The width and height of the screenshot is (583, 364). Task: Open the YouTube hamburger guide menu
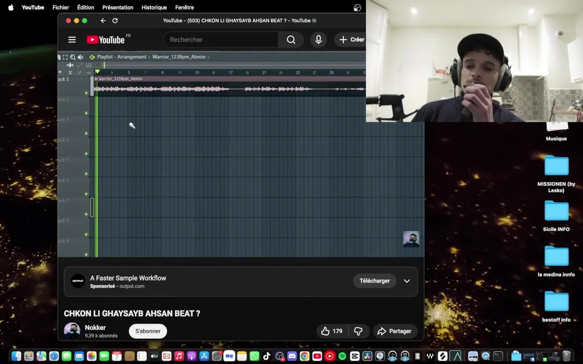[72, 39]
